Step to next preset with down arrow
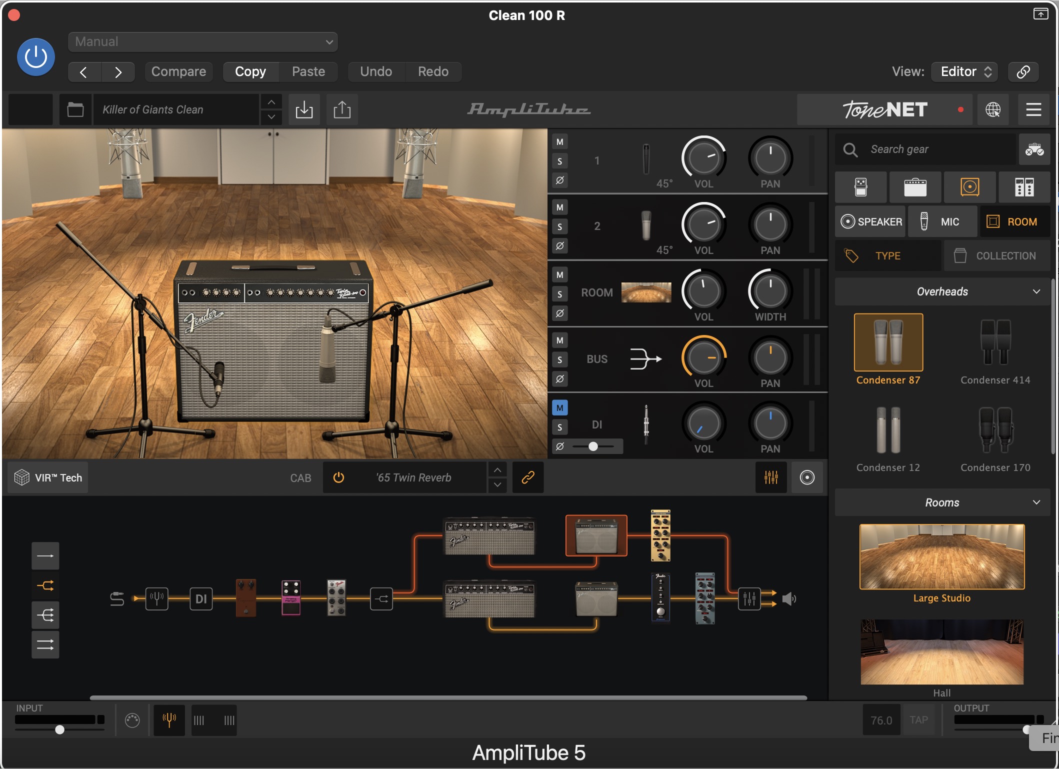The height and width of the screenshot is (769, 1059). (x=271, y=116)
